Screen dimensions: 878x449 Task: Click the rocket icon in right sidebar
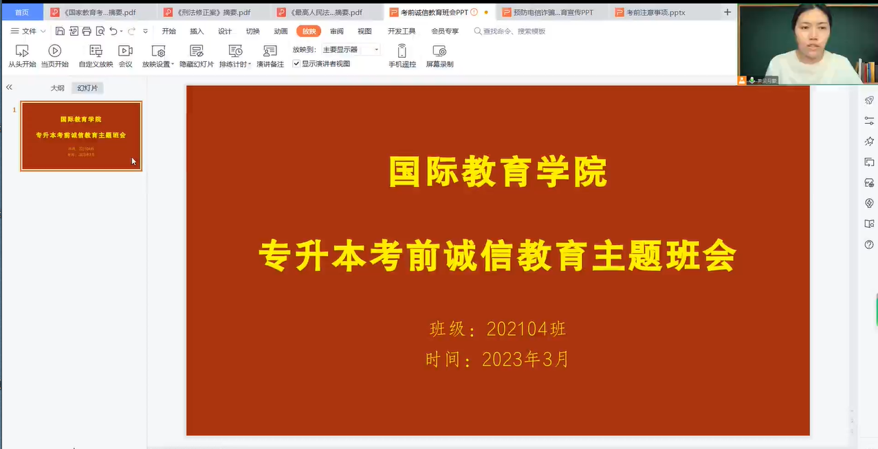coord(869,100)
